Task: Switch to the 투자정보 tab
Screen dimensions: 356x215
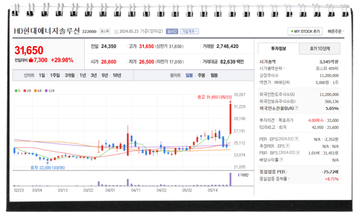Action: tap(279, 49)
